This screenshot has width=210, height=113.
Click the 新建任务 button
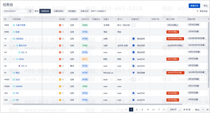coord(194,6)
